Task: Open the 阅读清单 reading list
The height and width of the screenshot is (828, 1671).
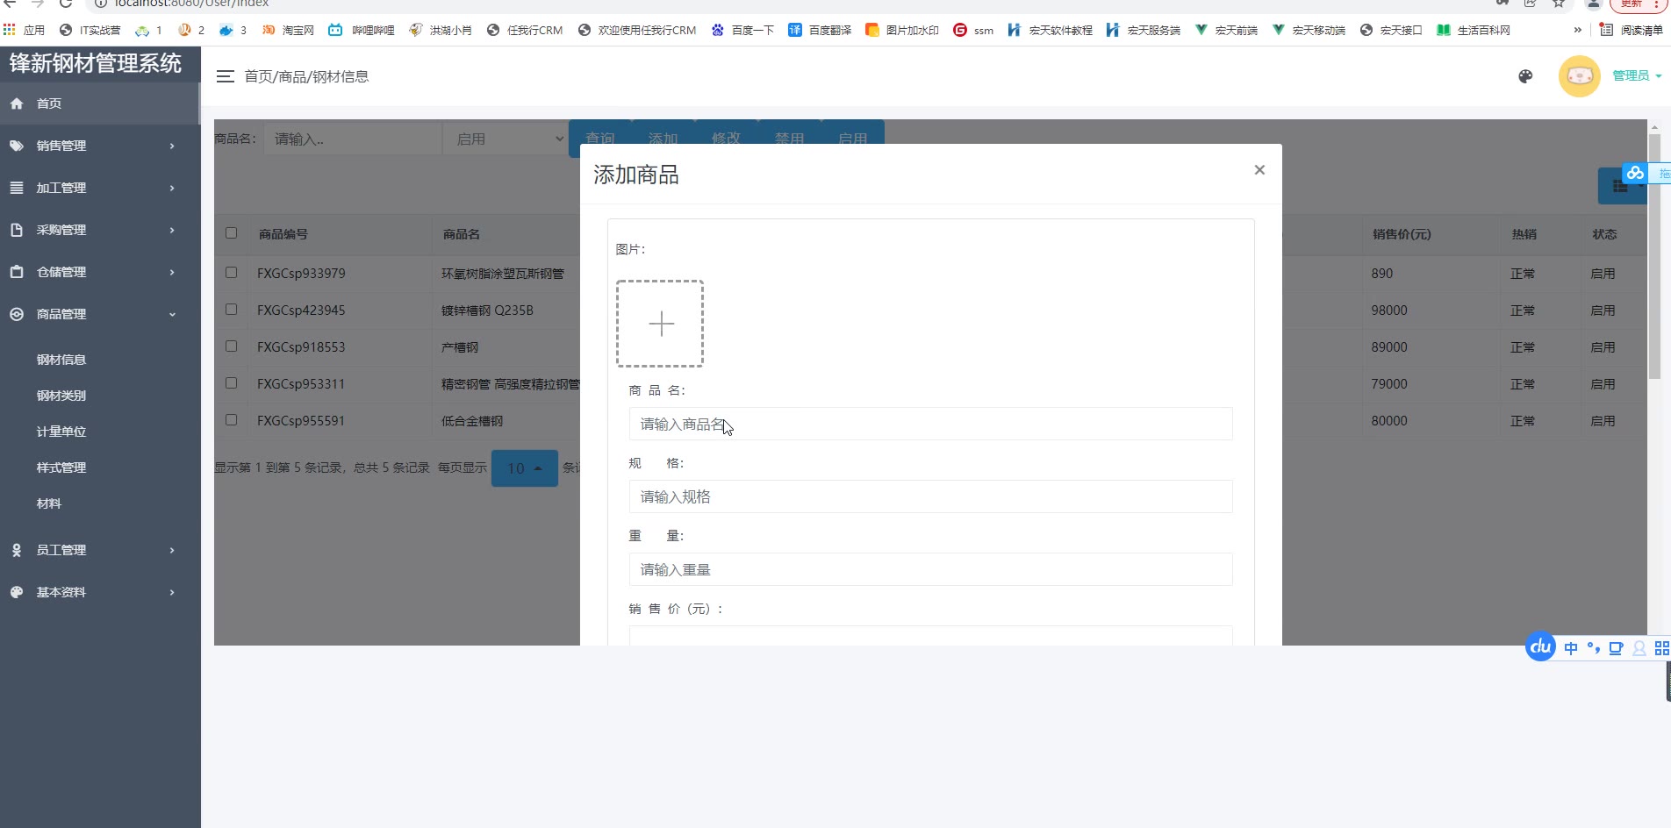Action: pos(1632,30)
